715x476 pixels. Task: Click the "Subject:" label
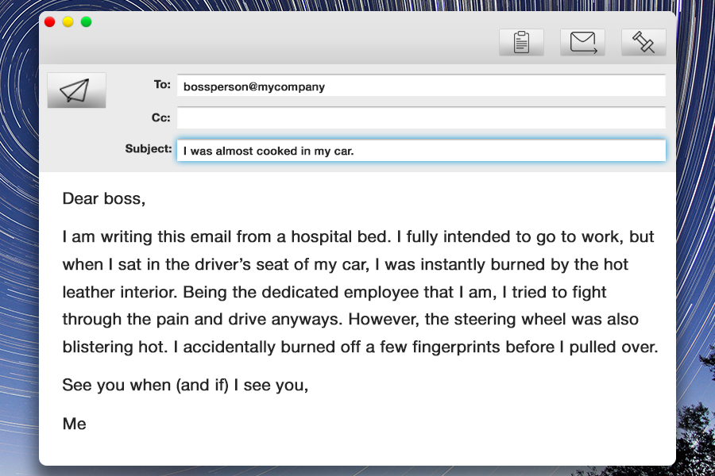tap(149, 149)
